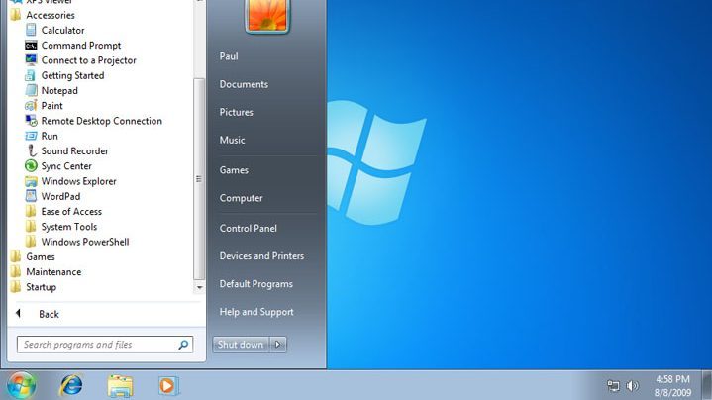Launch Command Prompt

[80, 46]
